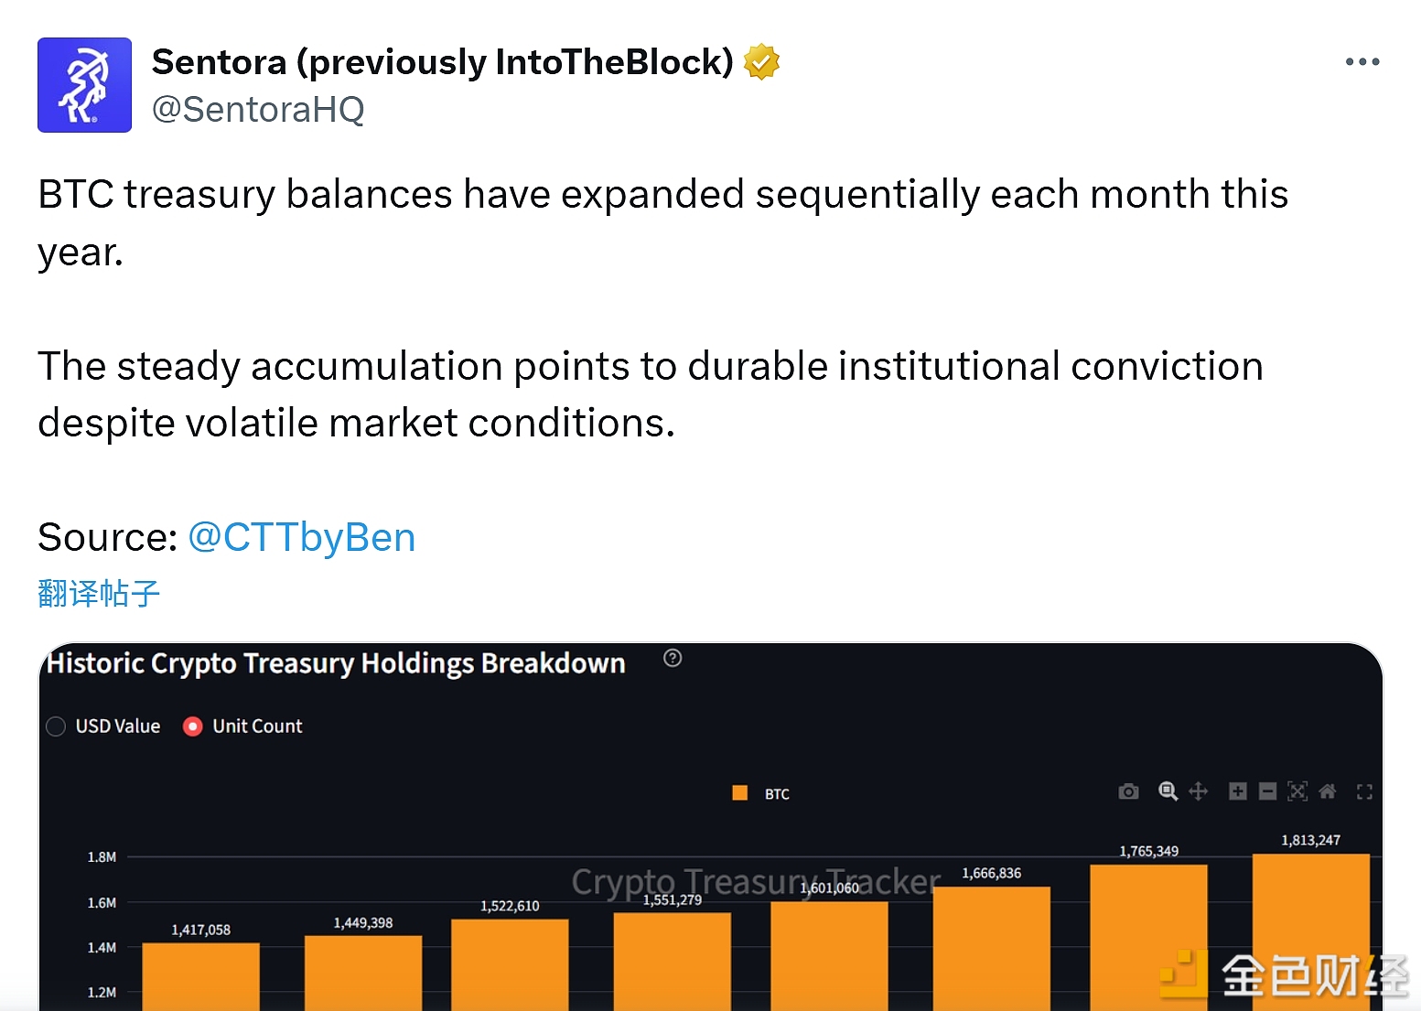Click the autoscale axes icon

click(x=1297, y=791)
